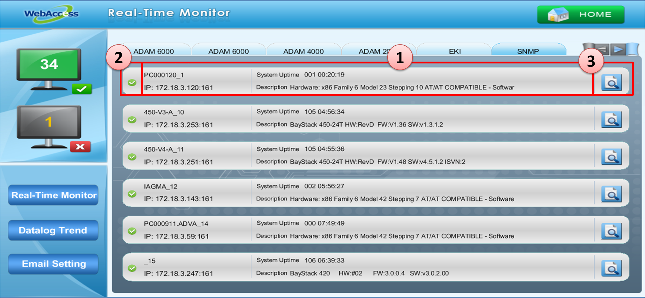Click Real-Time Monitor header title

click(x=169, y=13)
